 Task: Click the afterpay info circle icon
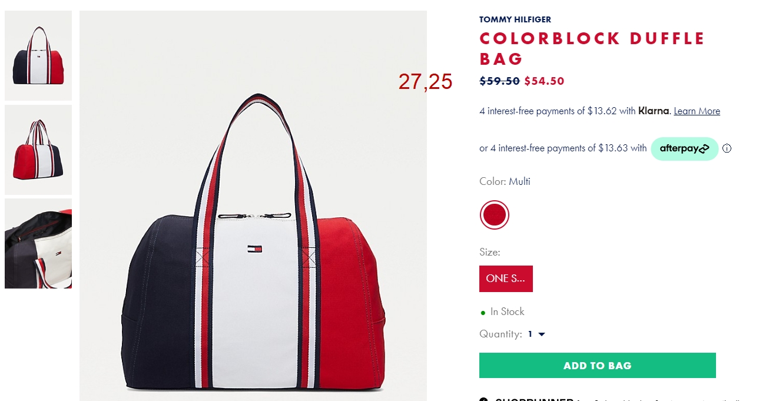pos(727,148)
